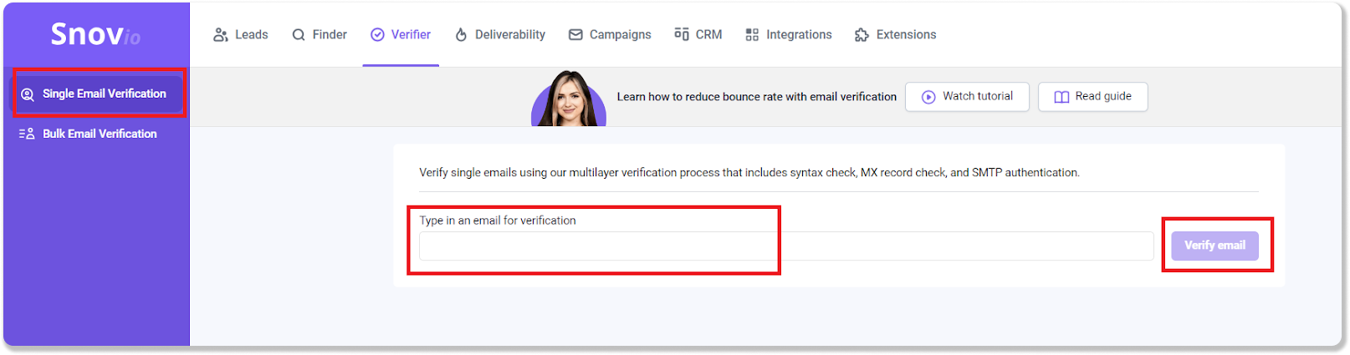Click the Extensions puzzle piece icon
The width and height of the screenshot is (1350, 355).
tap(862, 35)
